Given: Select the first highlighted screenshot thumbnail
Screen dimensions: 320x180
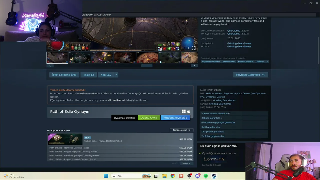Looking at the screenshot, I should click(57, 57).
